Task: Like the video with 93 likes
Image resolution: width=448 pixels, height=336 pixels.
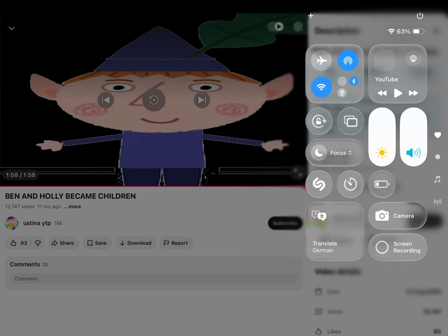Action: 19,243
